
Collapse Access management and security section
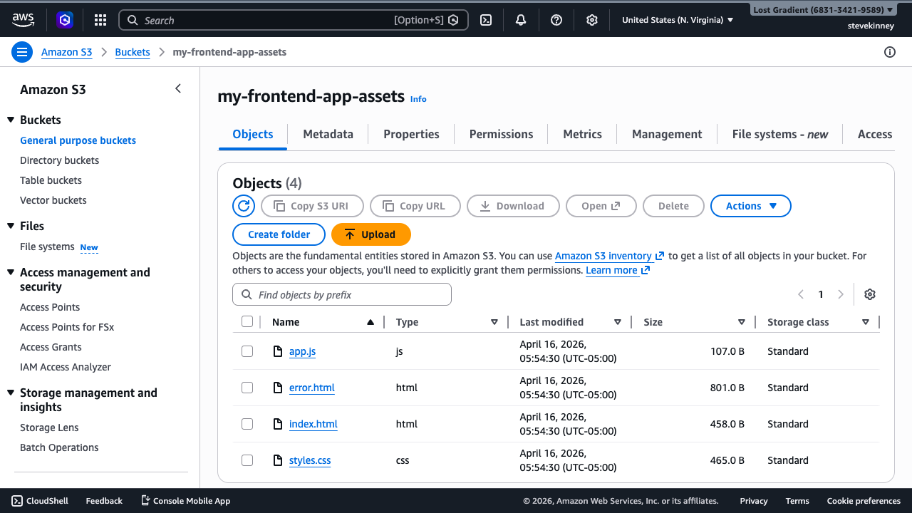pos(11,272)
